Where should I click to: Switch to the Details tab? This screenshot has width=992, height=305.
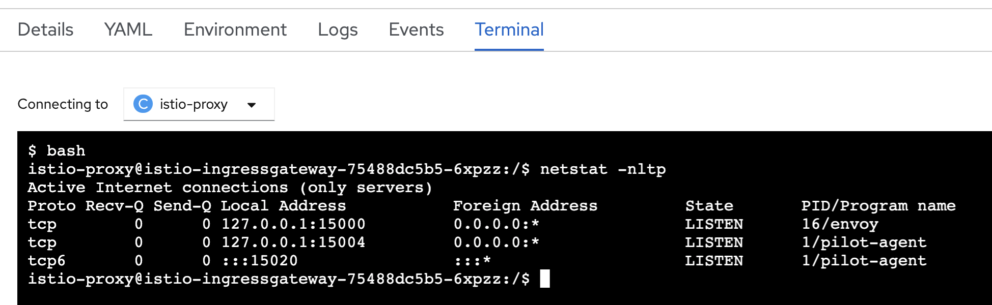45,29
